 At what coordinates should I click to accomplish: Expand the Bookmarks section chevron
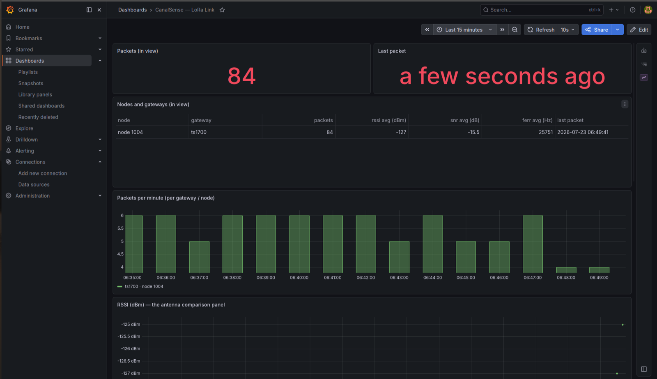pyautogui.click(x=100, y=38)
